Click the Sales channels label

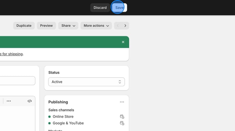point(61,110)
